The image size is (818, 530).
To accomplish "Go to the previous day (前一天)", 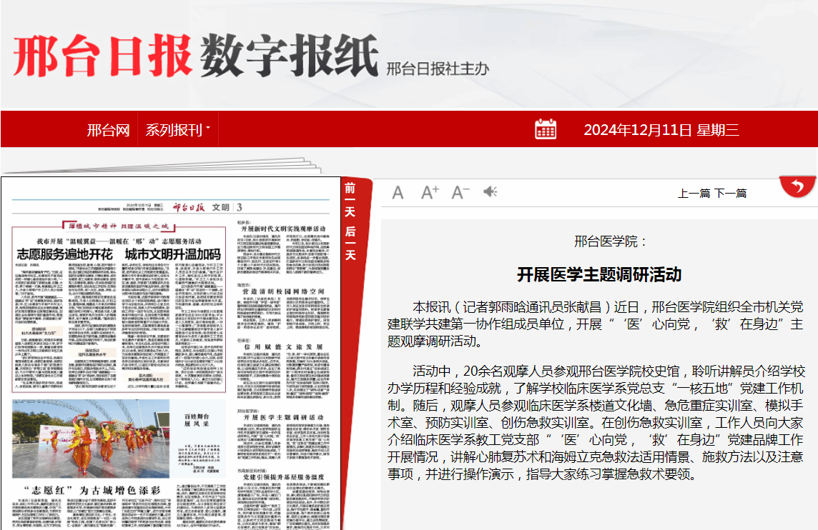I will point(350,200).
